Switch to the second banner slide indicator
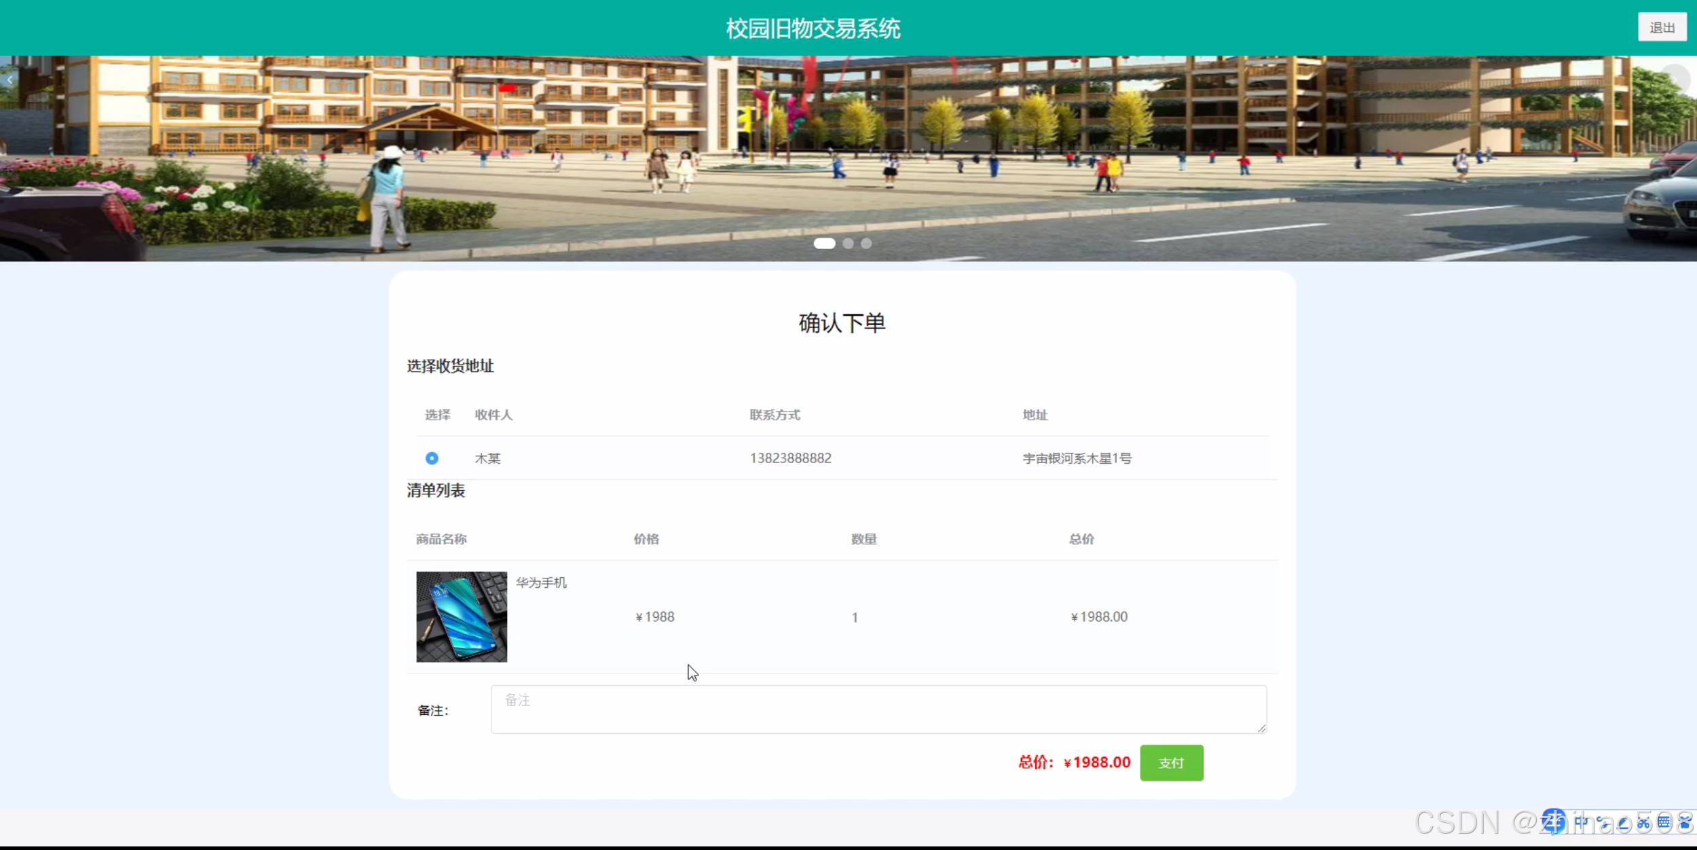The image size is (1697, 850). 848,244
